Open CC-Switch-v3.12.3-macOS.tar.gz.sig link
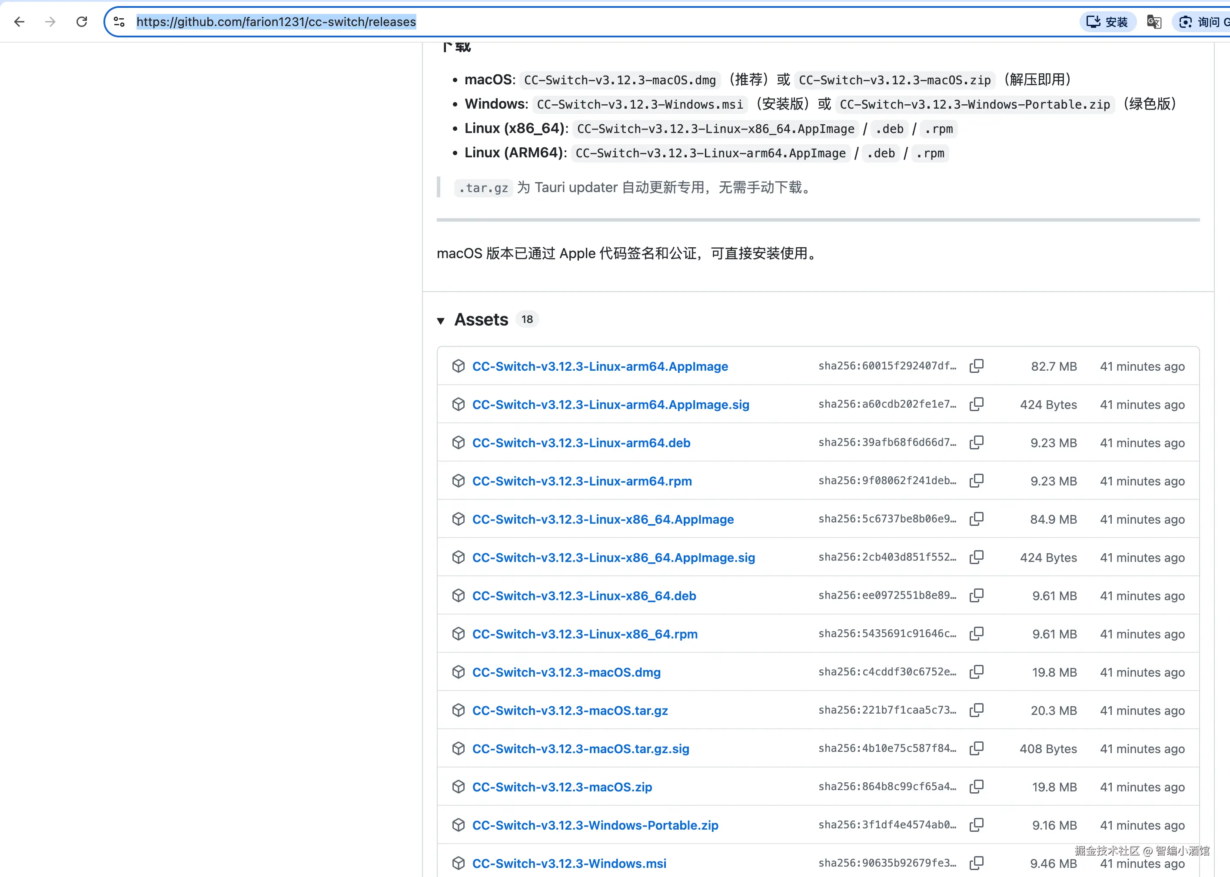Viewport: 1230px width, 877px height. pos(580,749)
